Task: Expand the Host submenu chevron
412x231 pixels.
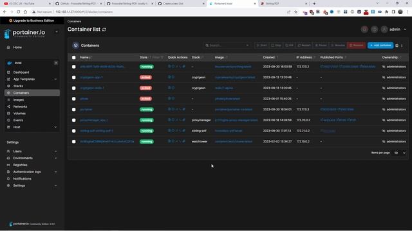Action: click(55, 127)
